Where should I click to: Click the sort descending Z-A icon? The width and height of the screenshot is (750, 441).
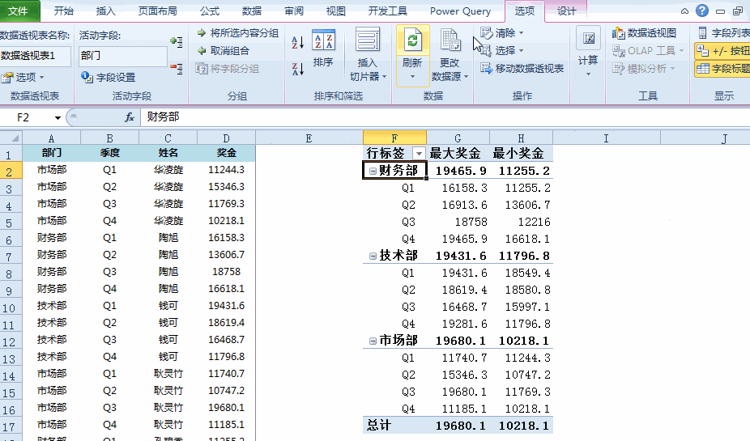[297, 69]
